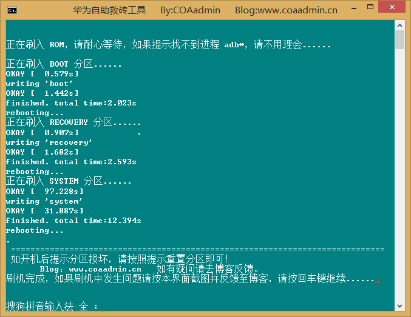Image resolution: width=411 pixels, height=317 pixels.
Task: Click the vertical scrollbar thumb
Action: (x=399, y=40)
